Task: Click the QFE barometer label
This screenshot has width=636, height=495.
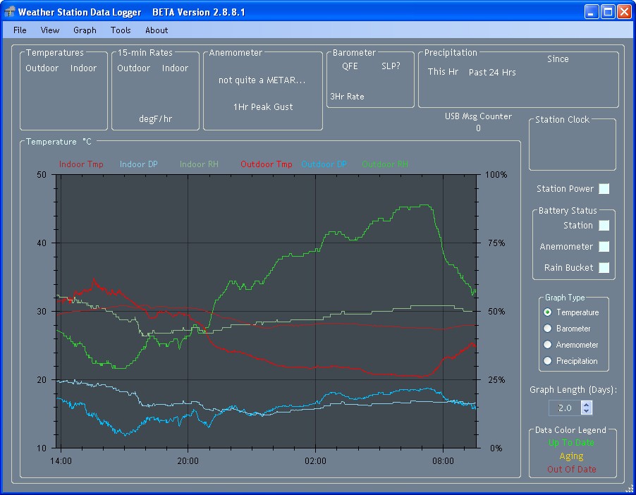Action: pyautogui.click(x=350, y=66)
